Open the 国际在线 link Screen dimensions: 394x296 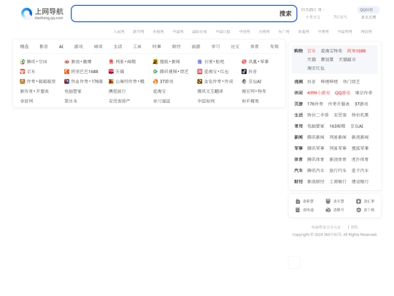(x=199, y=31)
